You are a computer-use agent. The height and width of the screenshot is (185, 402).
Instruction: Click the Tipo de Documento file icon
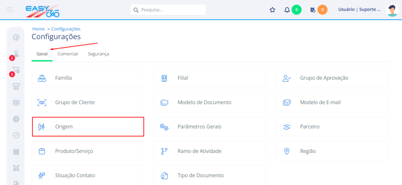pyautogui.click(x=164, y=176)
